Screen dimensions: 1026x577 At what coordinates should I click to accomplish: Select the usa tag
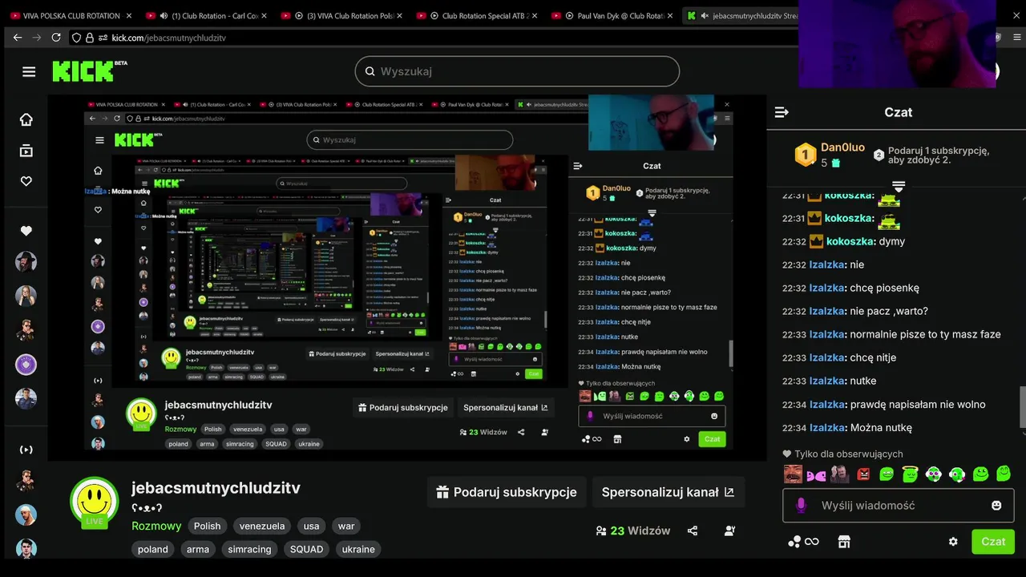tap(311, 526)
